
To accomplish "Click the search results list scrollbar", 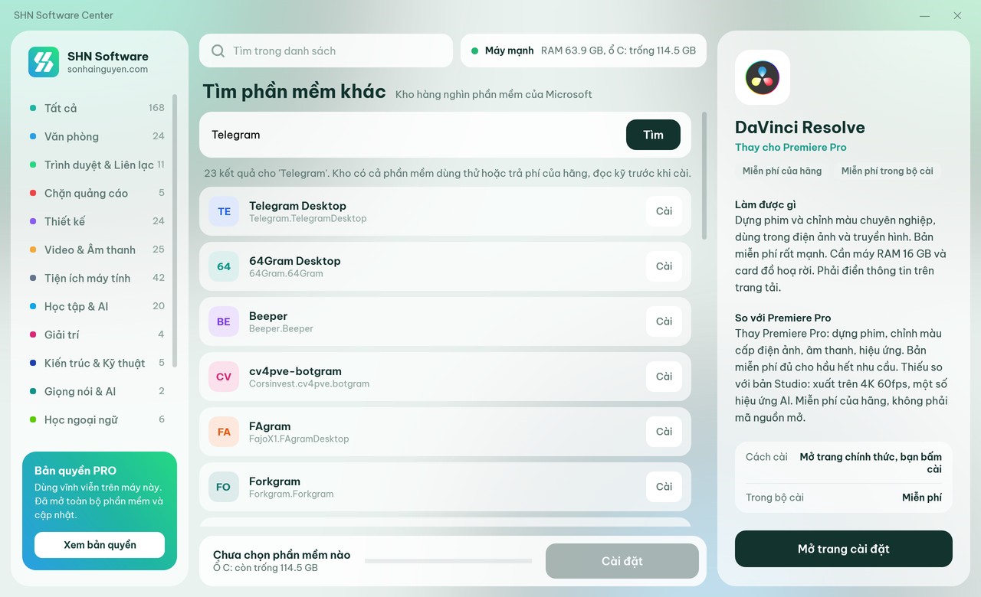I will pos(704,176).
